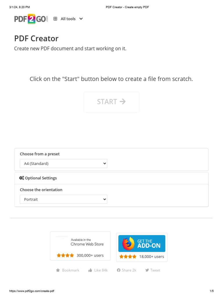Screen dimensions: 223x298
Task: Click the pdf2go.com/create-pdf URL
Action: point(32,291)
